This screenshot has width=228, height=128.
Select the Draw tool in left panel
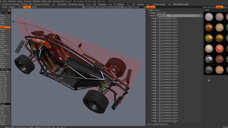pyautogui.click(x=5, y=15)
